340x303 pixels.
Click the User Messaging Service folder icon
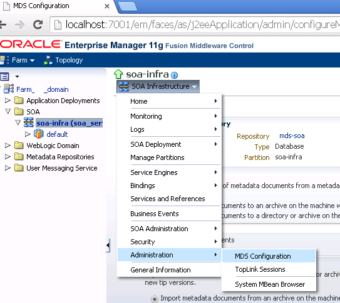click(x=19, y=167)
